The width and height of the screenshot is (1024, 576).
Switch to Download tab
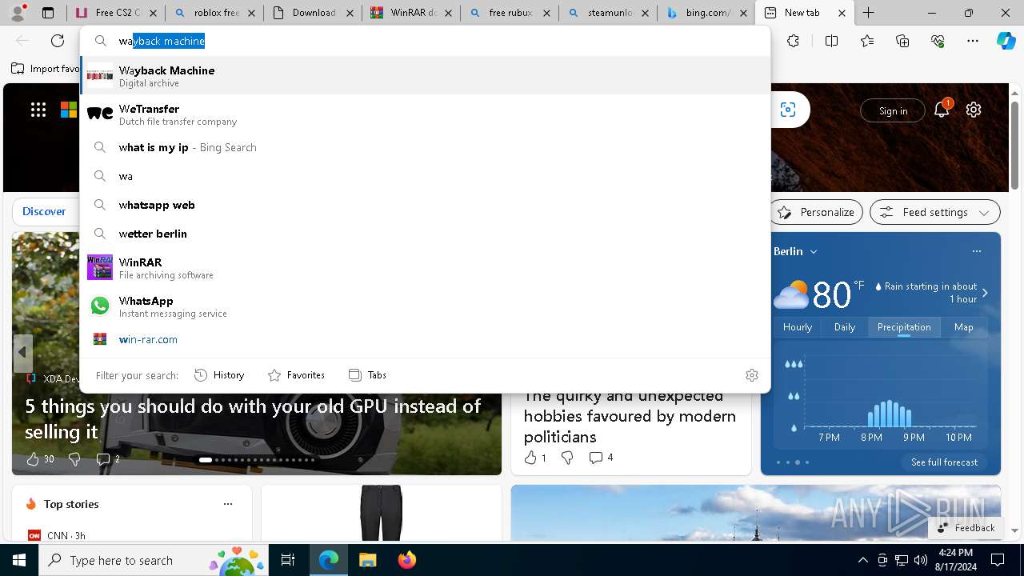tap(314, 13)
